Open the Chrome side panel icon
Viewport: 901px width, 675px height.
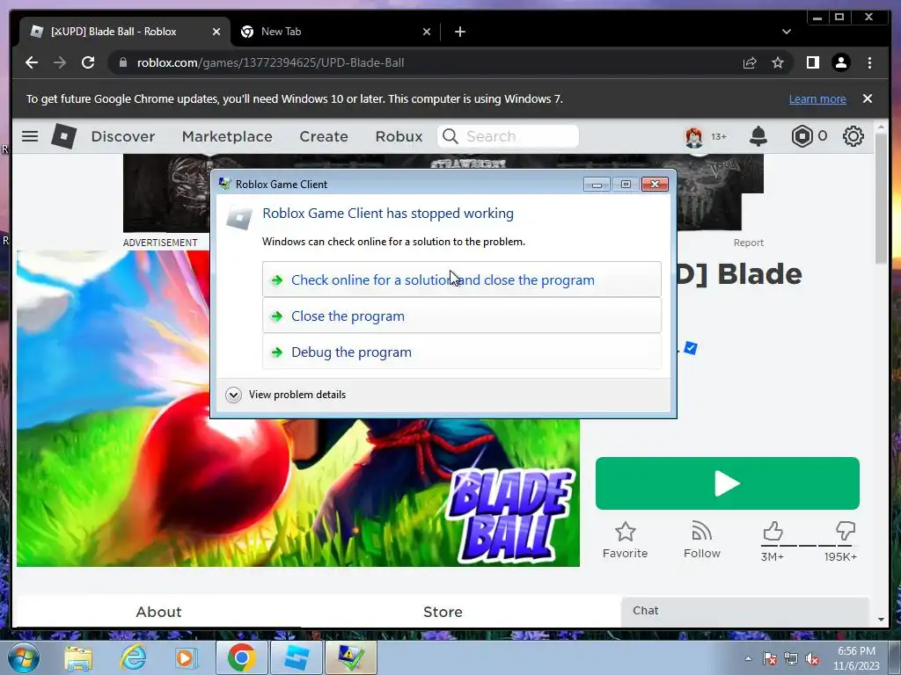(x=812, y=62)
